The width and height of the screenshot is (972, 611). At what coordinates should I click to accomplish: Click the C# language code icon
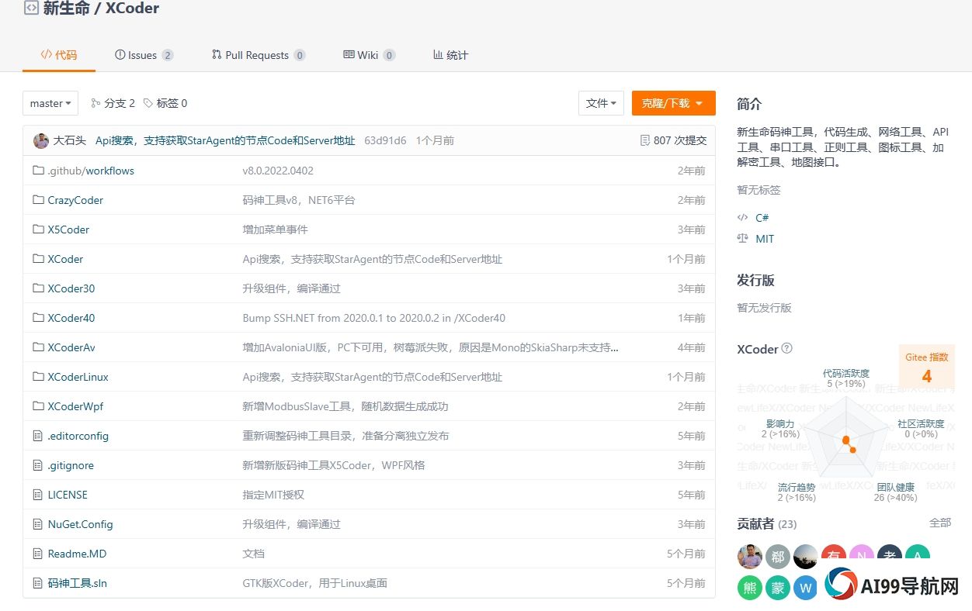point(743,218)
